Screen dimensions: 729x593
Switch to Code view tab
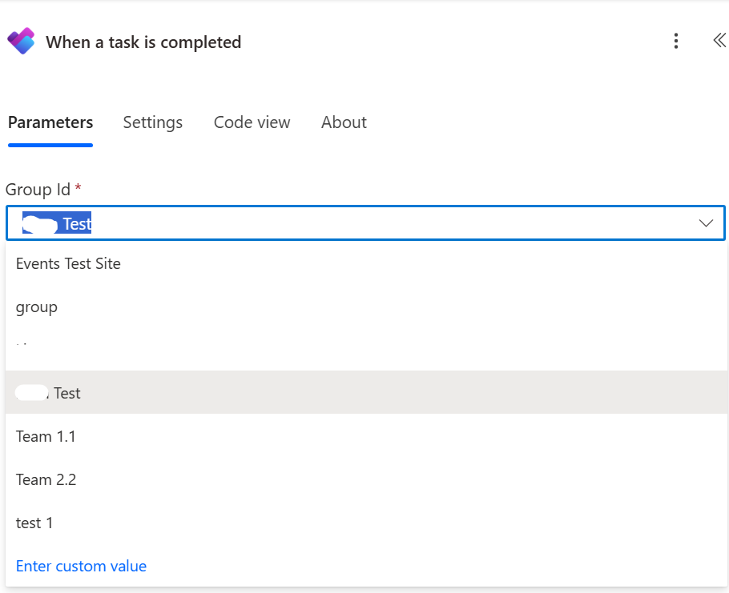(252, 122)
